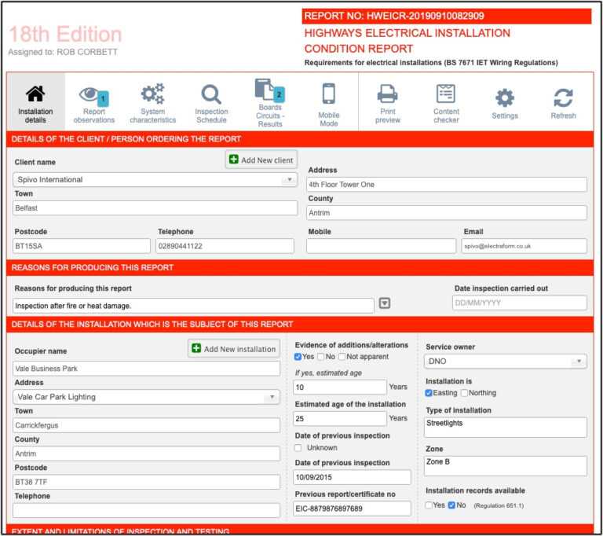Open the Service owner DNO dropdown
The image size is (603, 536).
[x=579, y=362]
